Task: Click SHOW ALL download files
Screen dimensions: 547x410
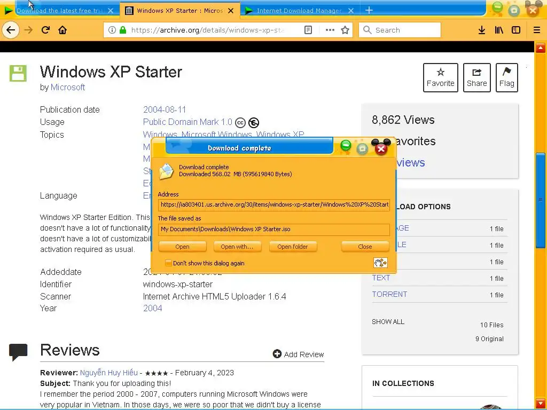Action: 388,321
